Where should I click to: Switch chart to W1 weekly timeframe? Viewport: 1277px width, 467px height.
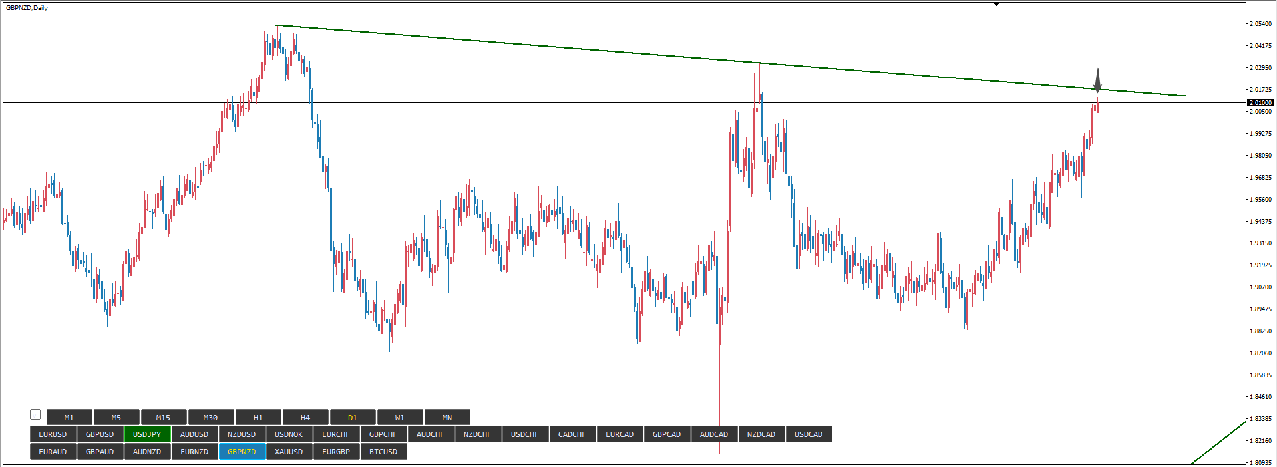pyautogui.click(x=400, y=418)
